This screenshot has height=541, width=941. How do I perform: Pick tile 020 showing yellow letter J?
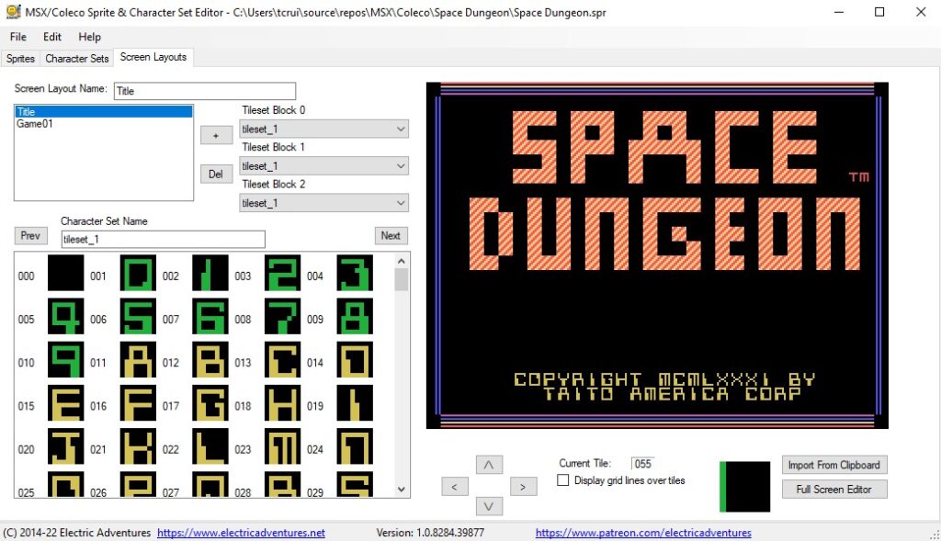66,446
